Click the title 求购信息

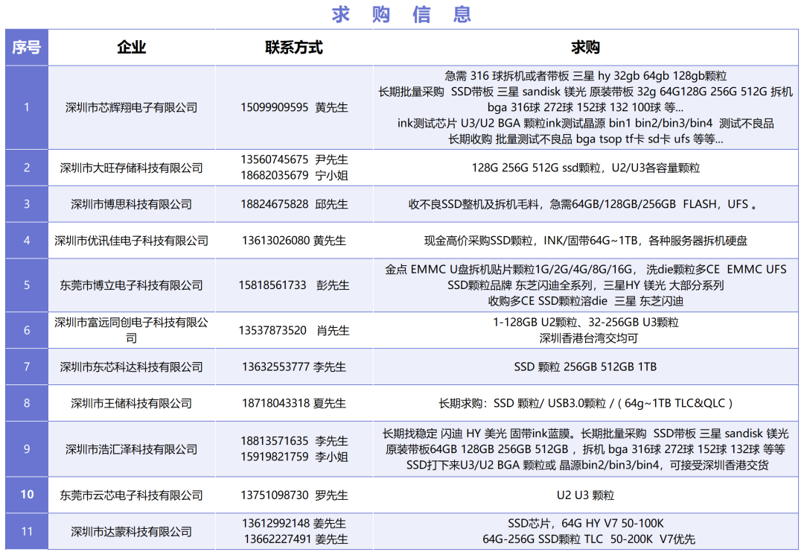click(401, 14)
